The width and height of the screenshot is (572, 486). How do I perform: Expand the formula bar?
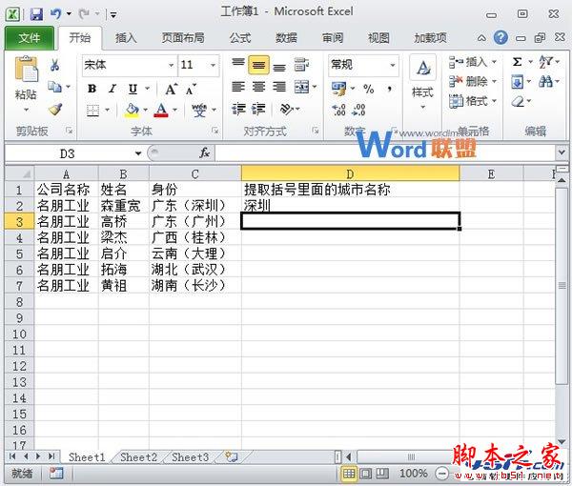click(562, 152)
